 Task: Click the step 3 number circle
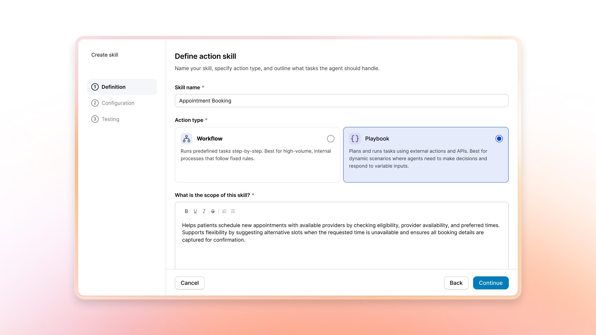pos(95,119)
